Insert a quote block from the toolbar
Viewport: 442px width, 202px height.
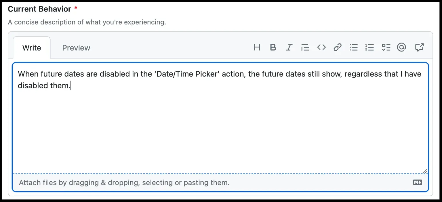(305, 47)
